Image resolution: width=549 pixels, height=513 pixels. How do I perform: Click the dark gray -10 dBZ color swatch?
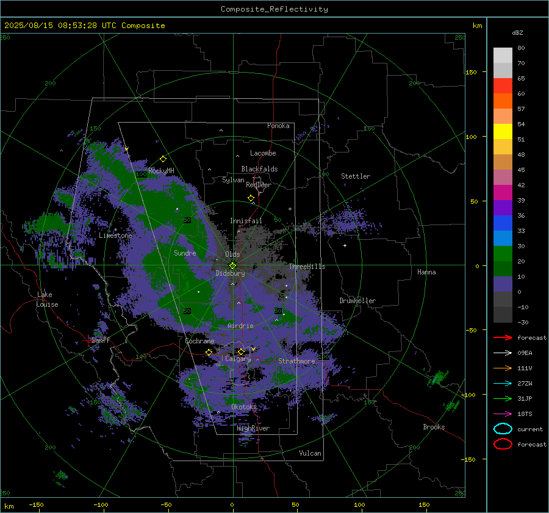503,314
